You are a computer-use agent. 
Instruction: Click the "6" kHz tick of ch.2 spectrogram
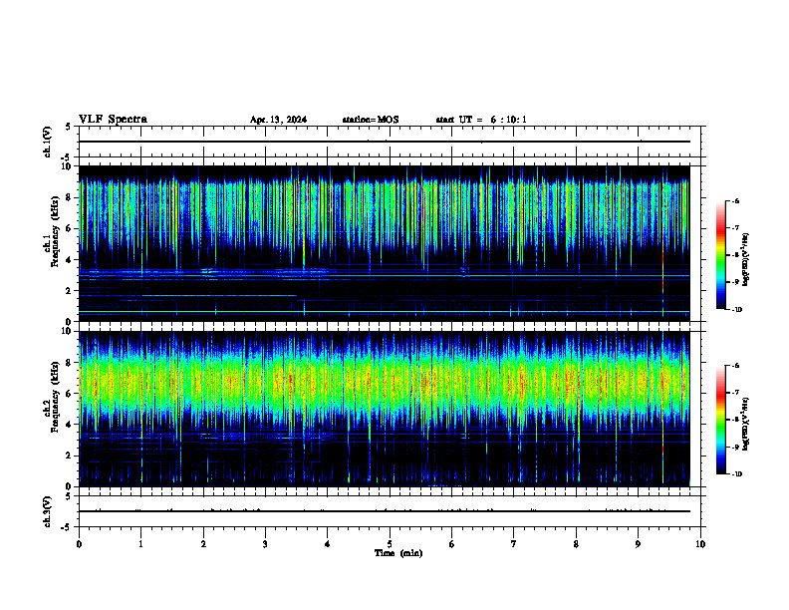tap(70, 394)
